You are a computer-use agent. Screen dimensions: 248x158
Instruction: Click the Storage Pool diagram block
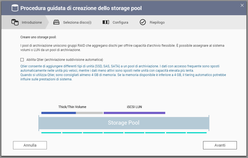(x=124, y=123)
